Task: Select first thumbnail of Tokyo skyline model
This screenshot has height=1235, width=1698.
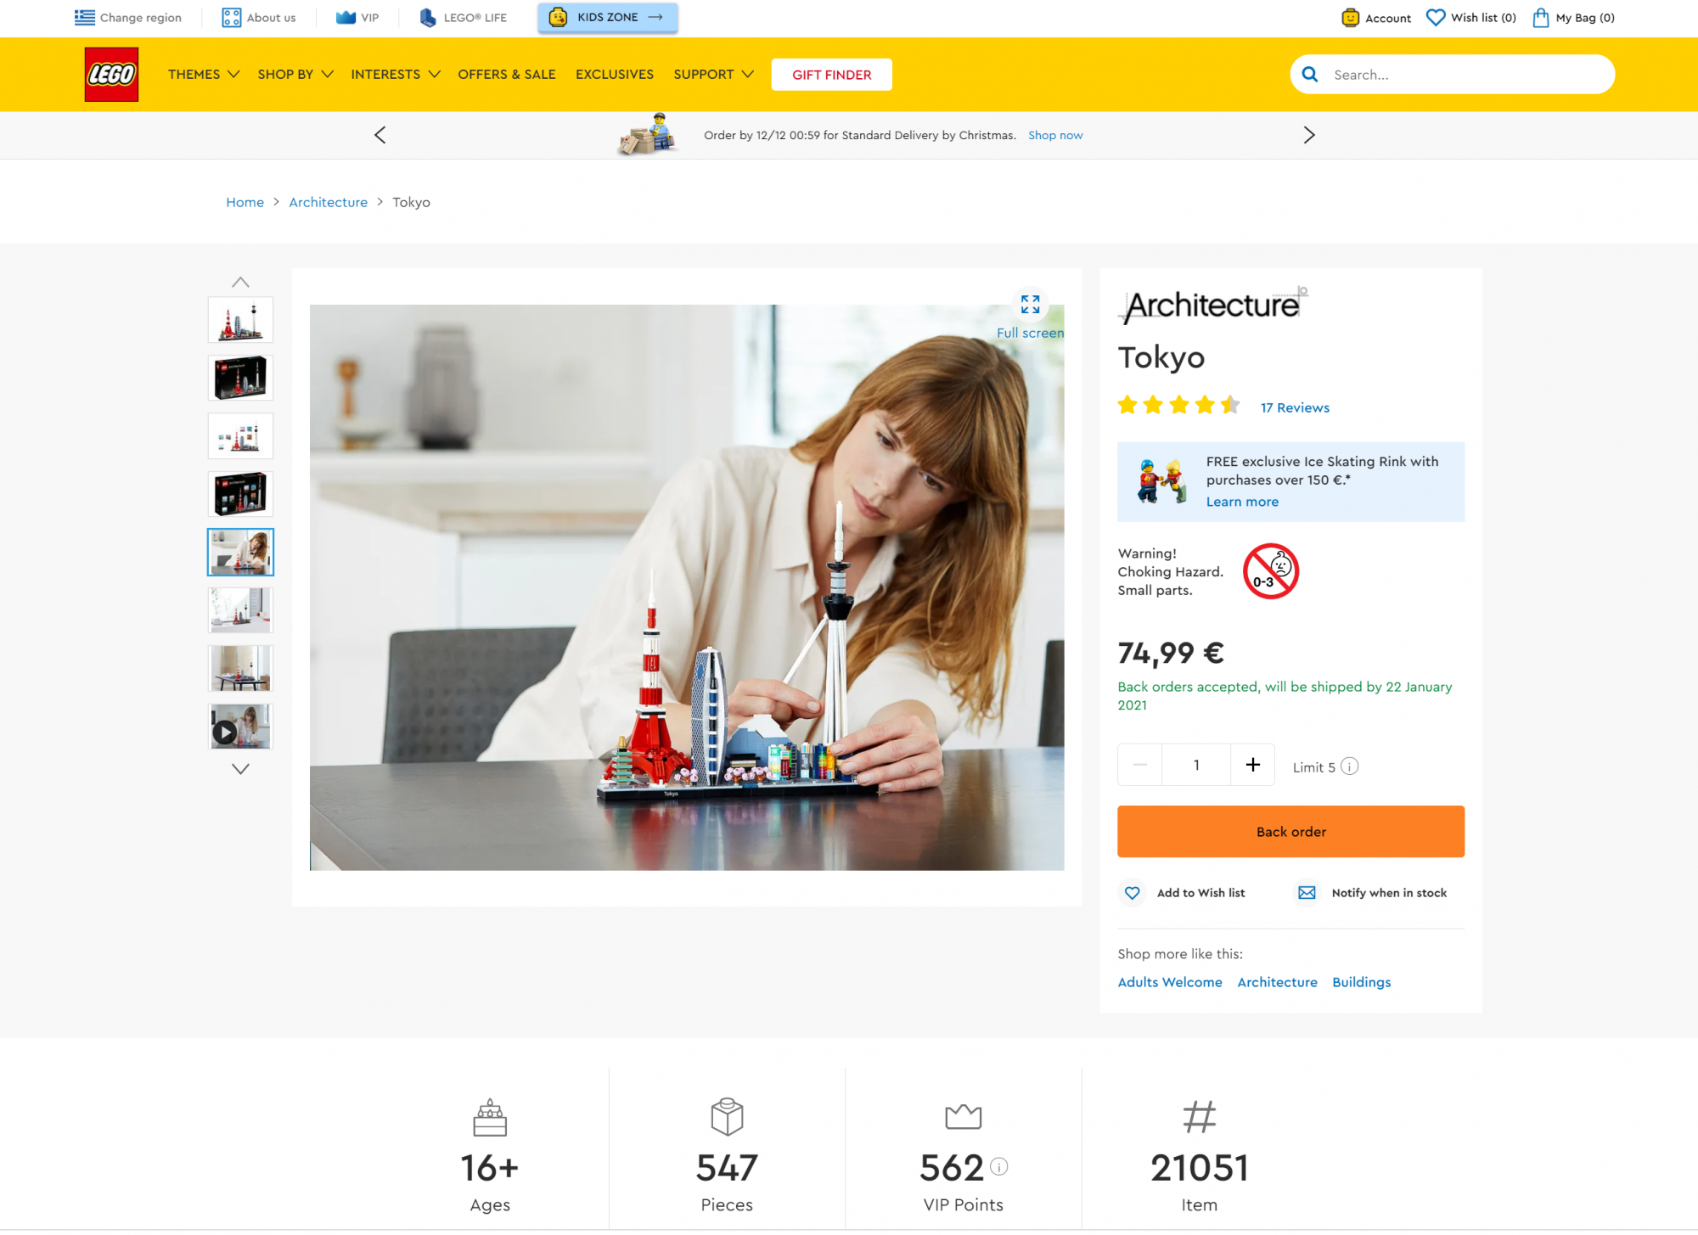Action: (240, 320)
